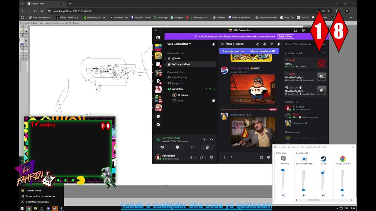
Task: Click Deshabilitar streamer mode button
Action: click(286, 37)
